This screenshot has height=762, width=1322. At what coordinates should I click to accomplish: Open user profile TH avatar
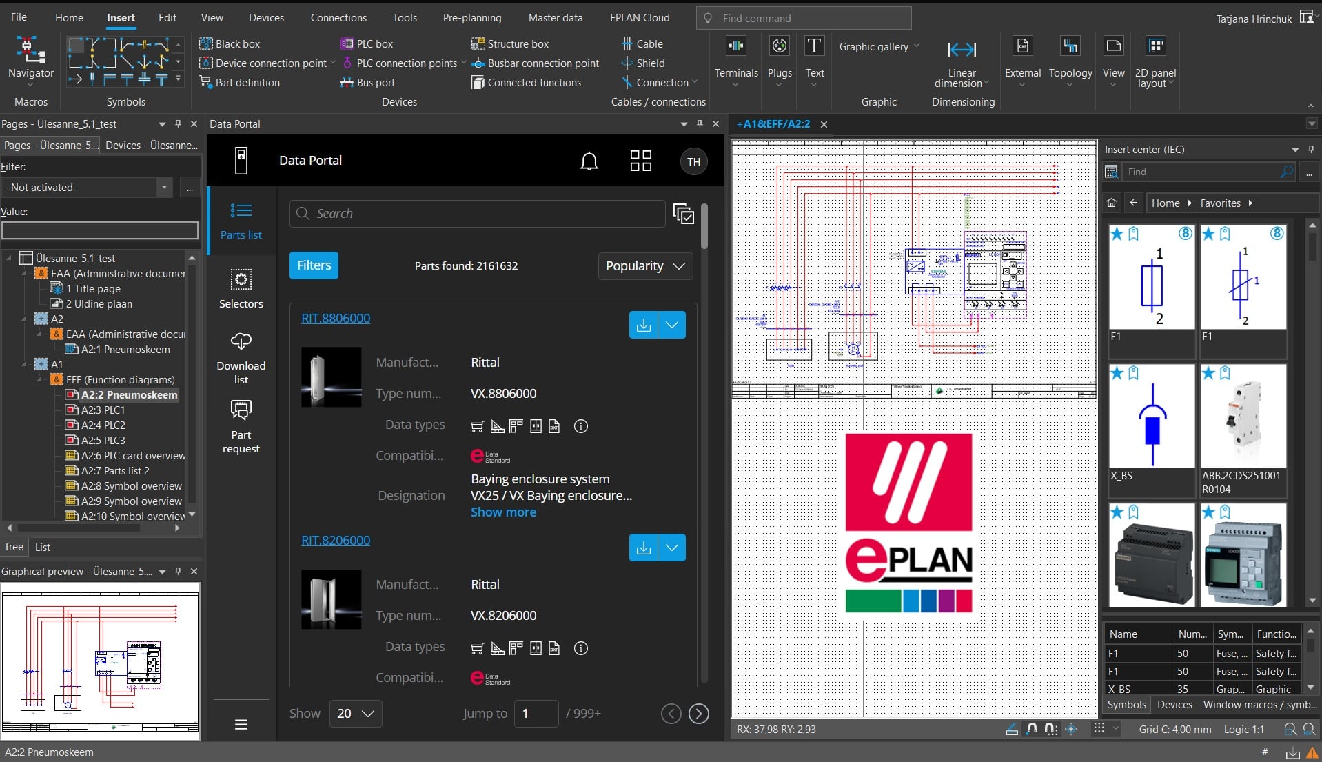[693, 161]
